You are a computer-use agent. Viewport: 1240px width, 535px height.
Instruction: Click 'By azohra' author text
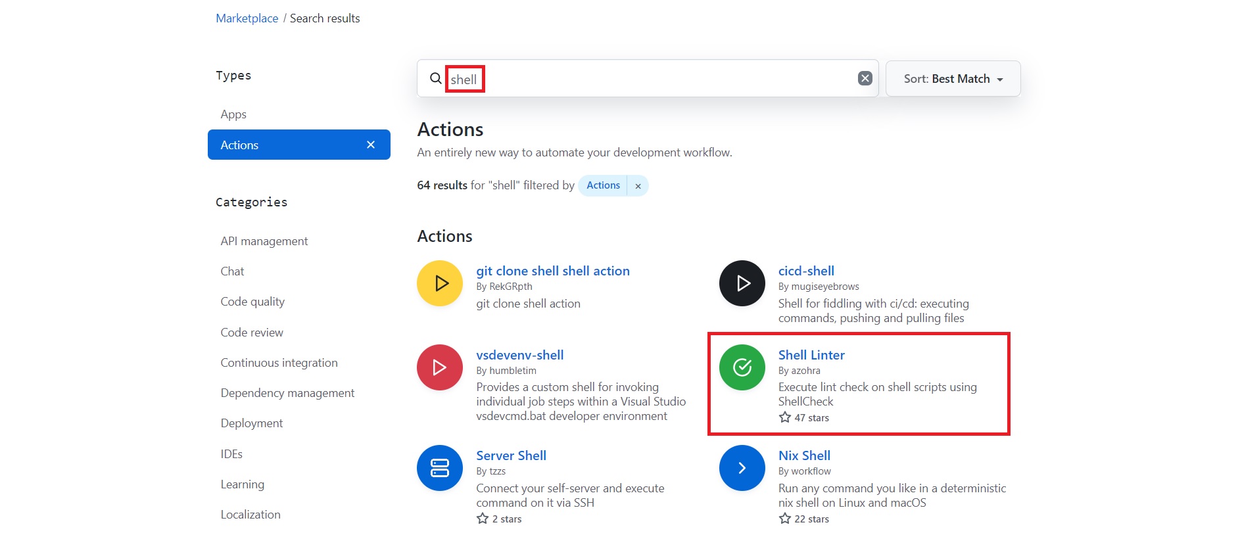pos(799,371)
